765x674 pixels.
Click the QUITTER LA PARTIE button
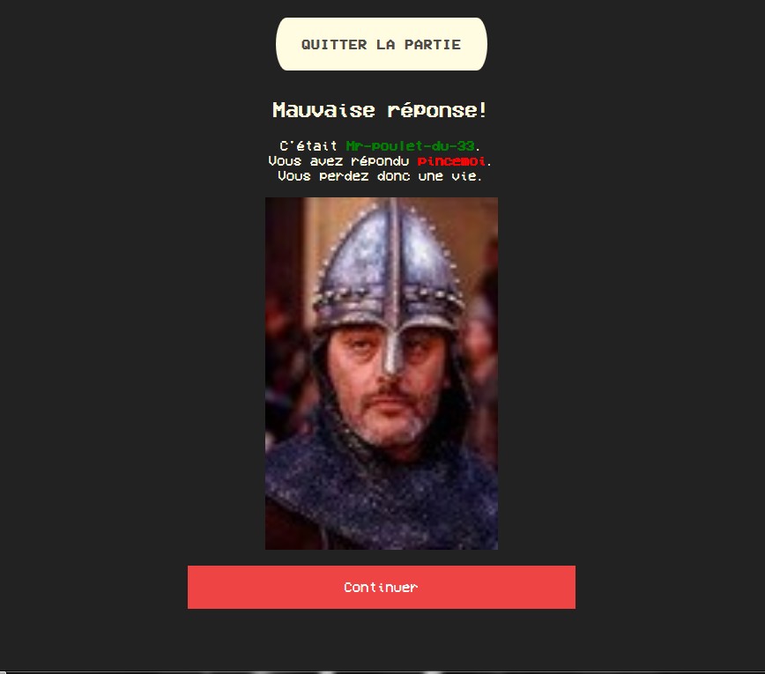click(382, 44)
